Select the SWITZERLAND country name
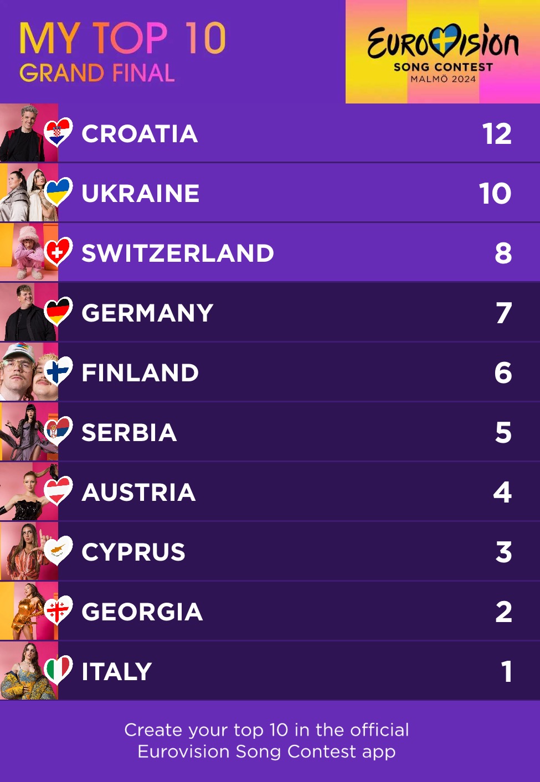540x782 pixels. (x=178, y=253)
